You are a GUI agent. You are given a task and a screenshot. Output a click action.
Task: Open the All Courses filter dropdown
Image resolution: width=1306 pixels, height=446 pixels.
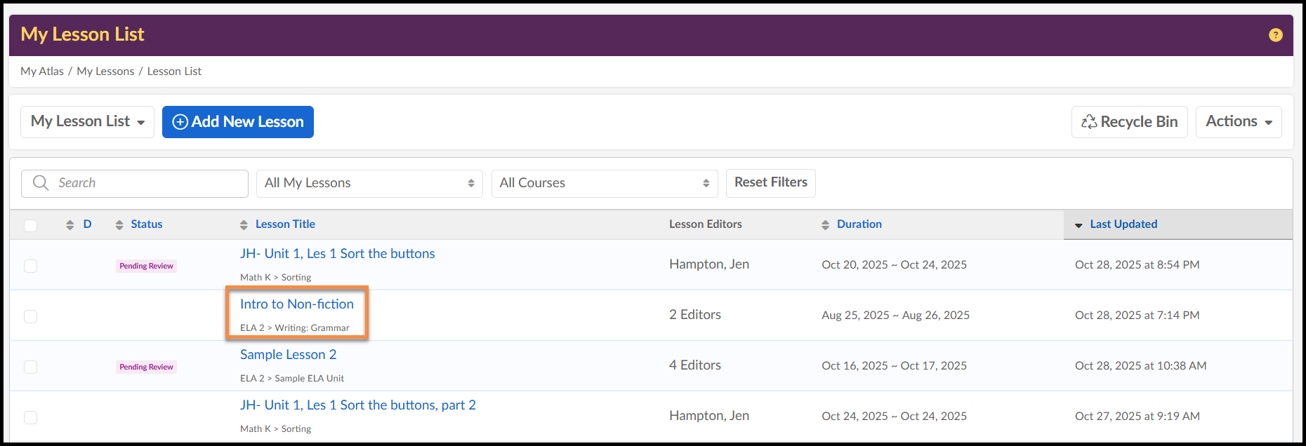(x=604, y=183)
